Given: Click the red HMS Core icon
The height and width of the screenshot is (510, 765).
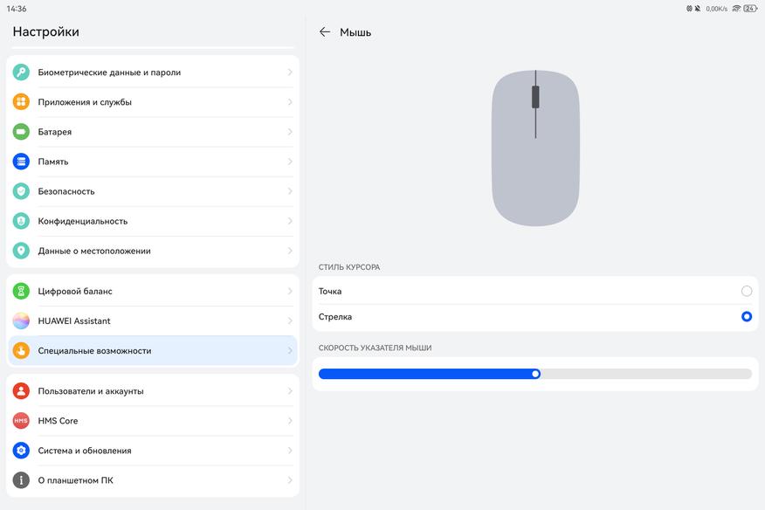Looking at the screenshot, I should (21, 421).
